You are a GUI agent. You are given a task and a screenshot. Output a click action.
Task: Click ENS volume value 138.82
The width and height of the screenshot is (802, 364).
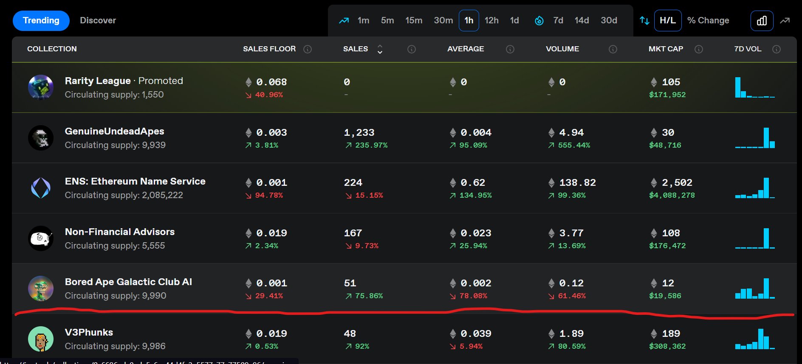(577, 182)
